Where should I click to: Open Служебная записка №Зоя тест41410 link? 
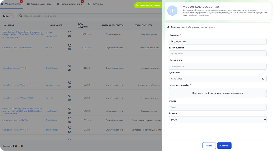[x=18, y=85]
